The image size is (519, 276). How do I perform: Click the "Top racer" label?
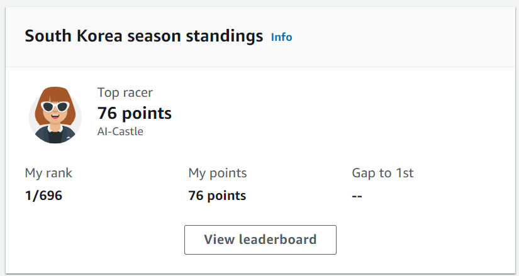(125, 92)
